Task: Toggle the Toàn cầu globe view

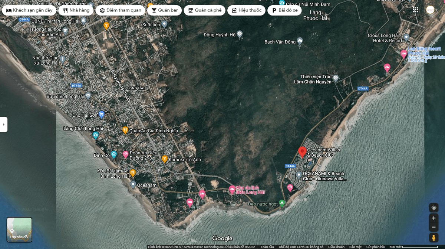Action: pyautogui.click(x=267, y=247)
